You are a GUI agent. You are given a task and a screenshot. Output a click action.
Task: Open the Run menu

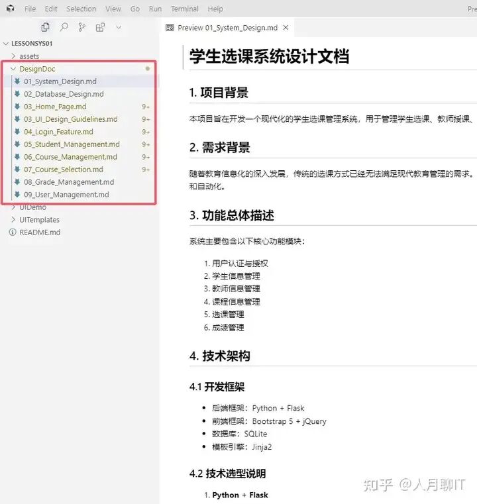coord(155,9)
